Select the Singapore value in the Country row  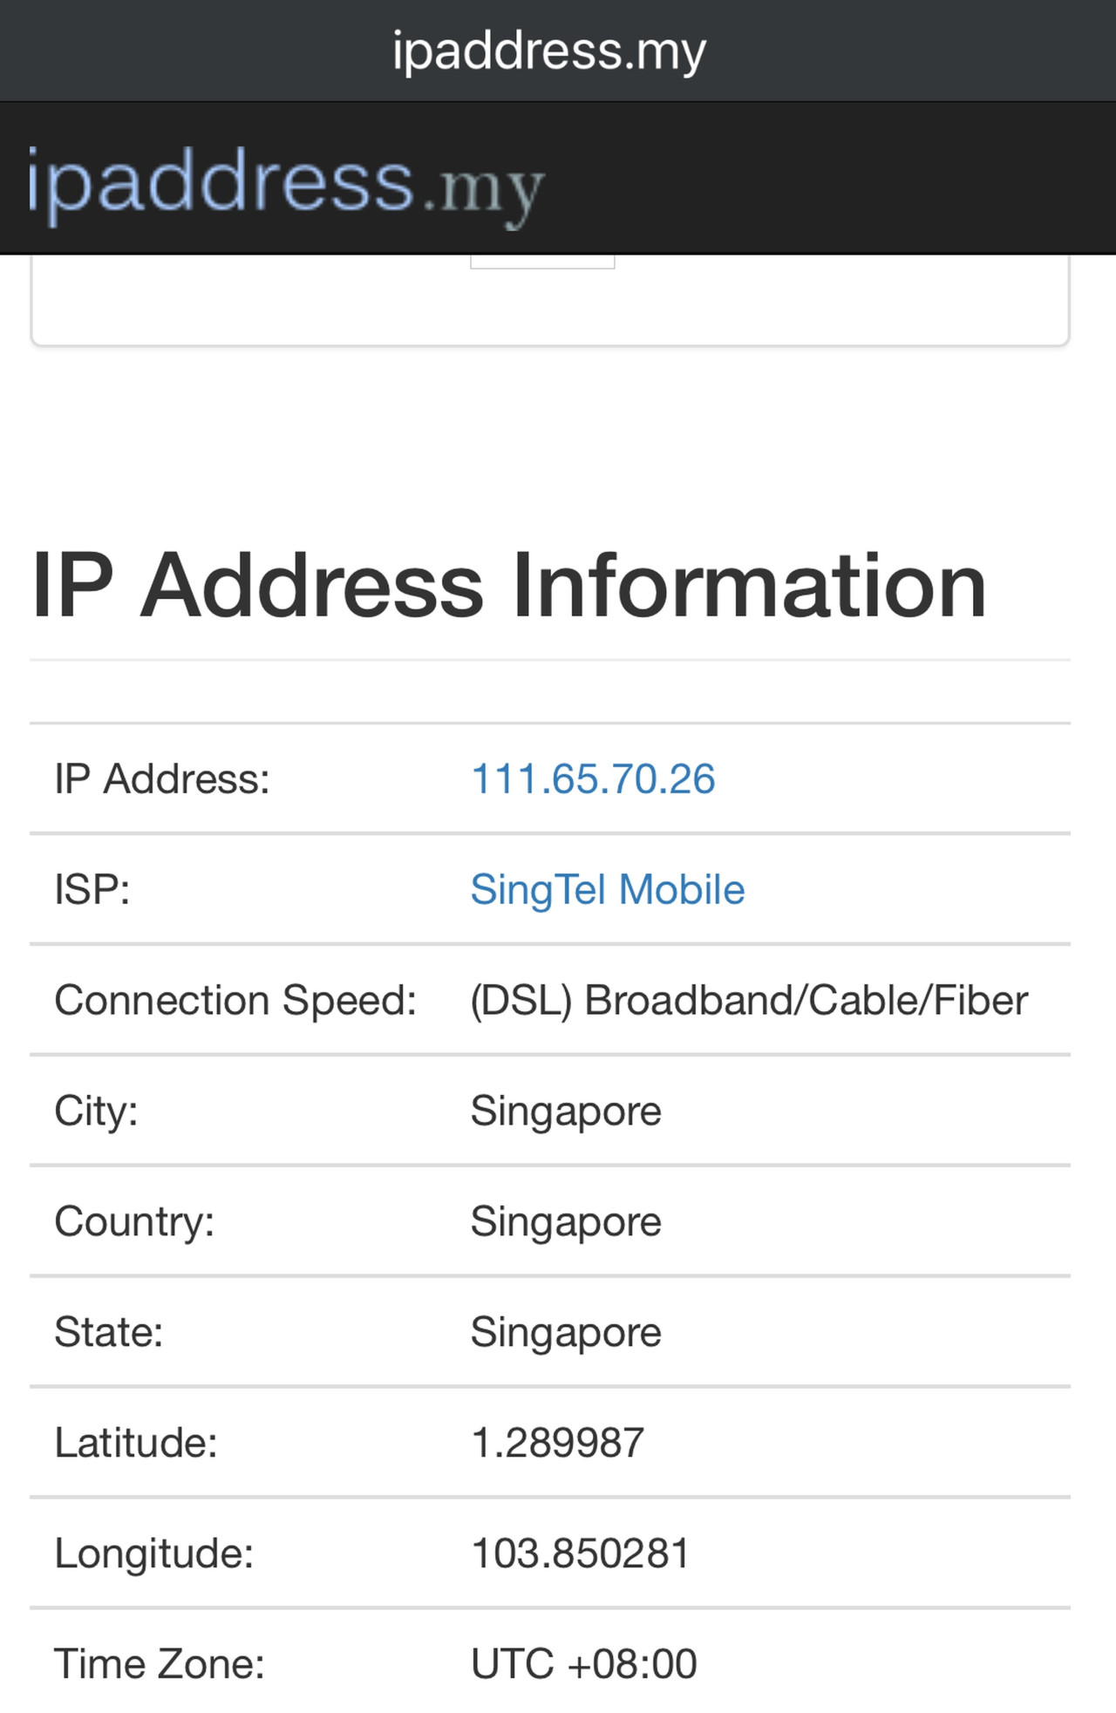pos(566,1221)
